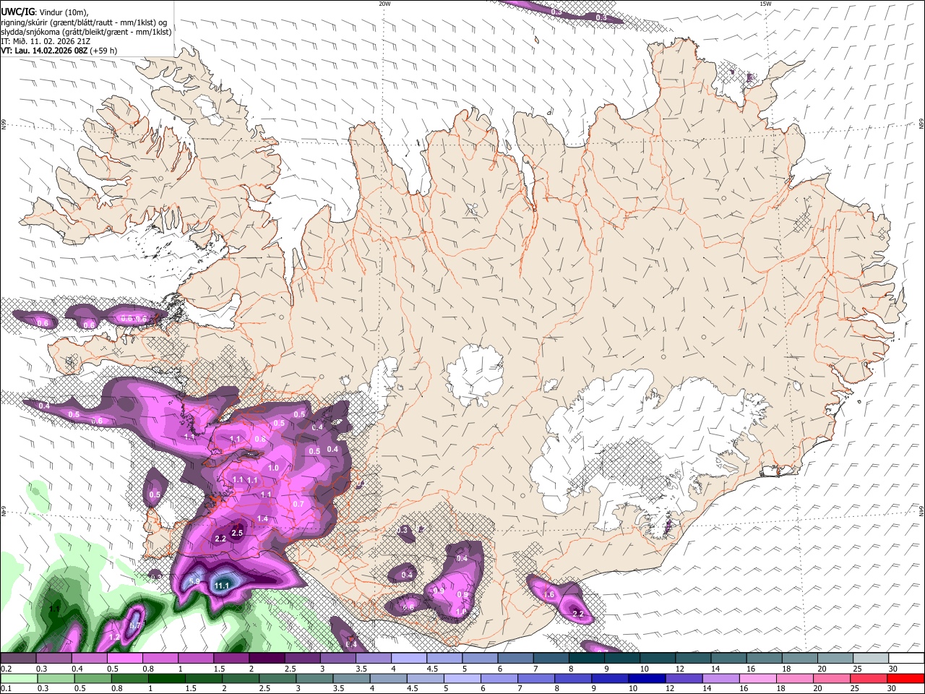Select red rain swatch after 30

(906, 678)
